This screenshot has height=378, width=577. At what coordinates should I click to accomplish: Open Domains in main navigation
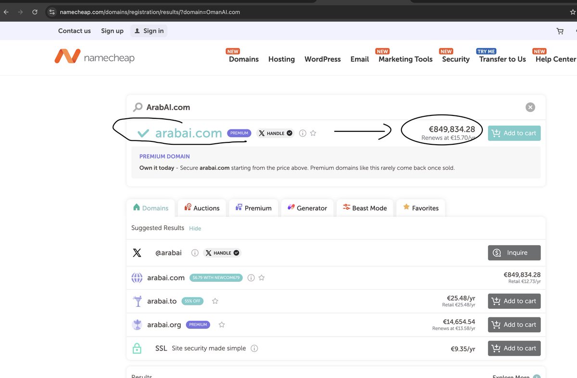click(x=244, y=59)
